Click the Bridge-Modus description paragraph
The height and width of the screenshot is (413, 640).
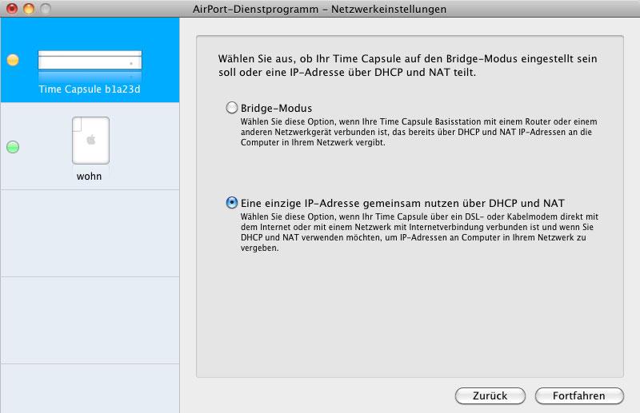click(418, 132)
